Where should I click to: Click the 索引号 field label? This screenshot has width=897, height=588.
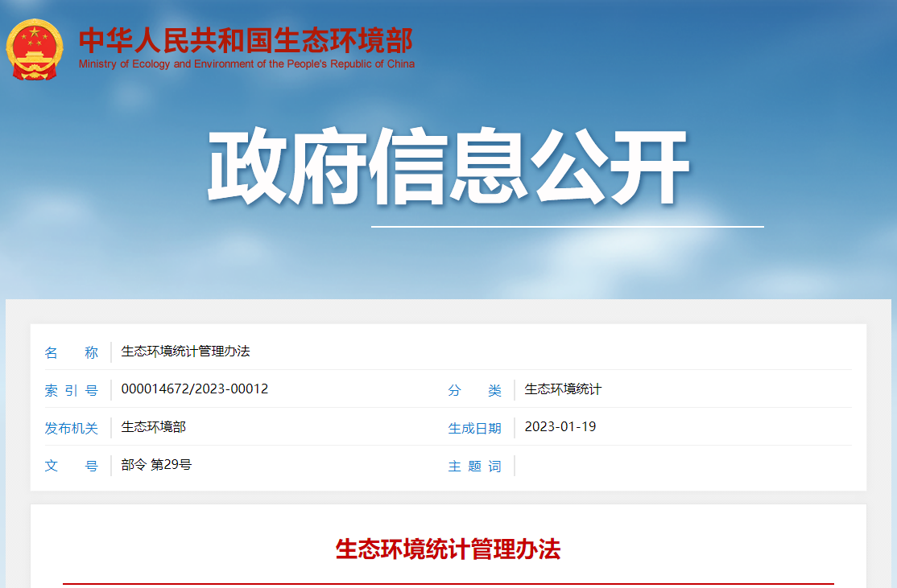click(x=72, y=390)
